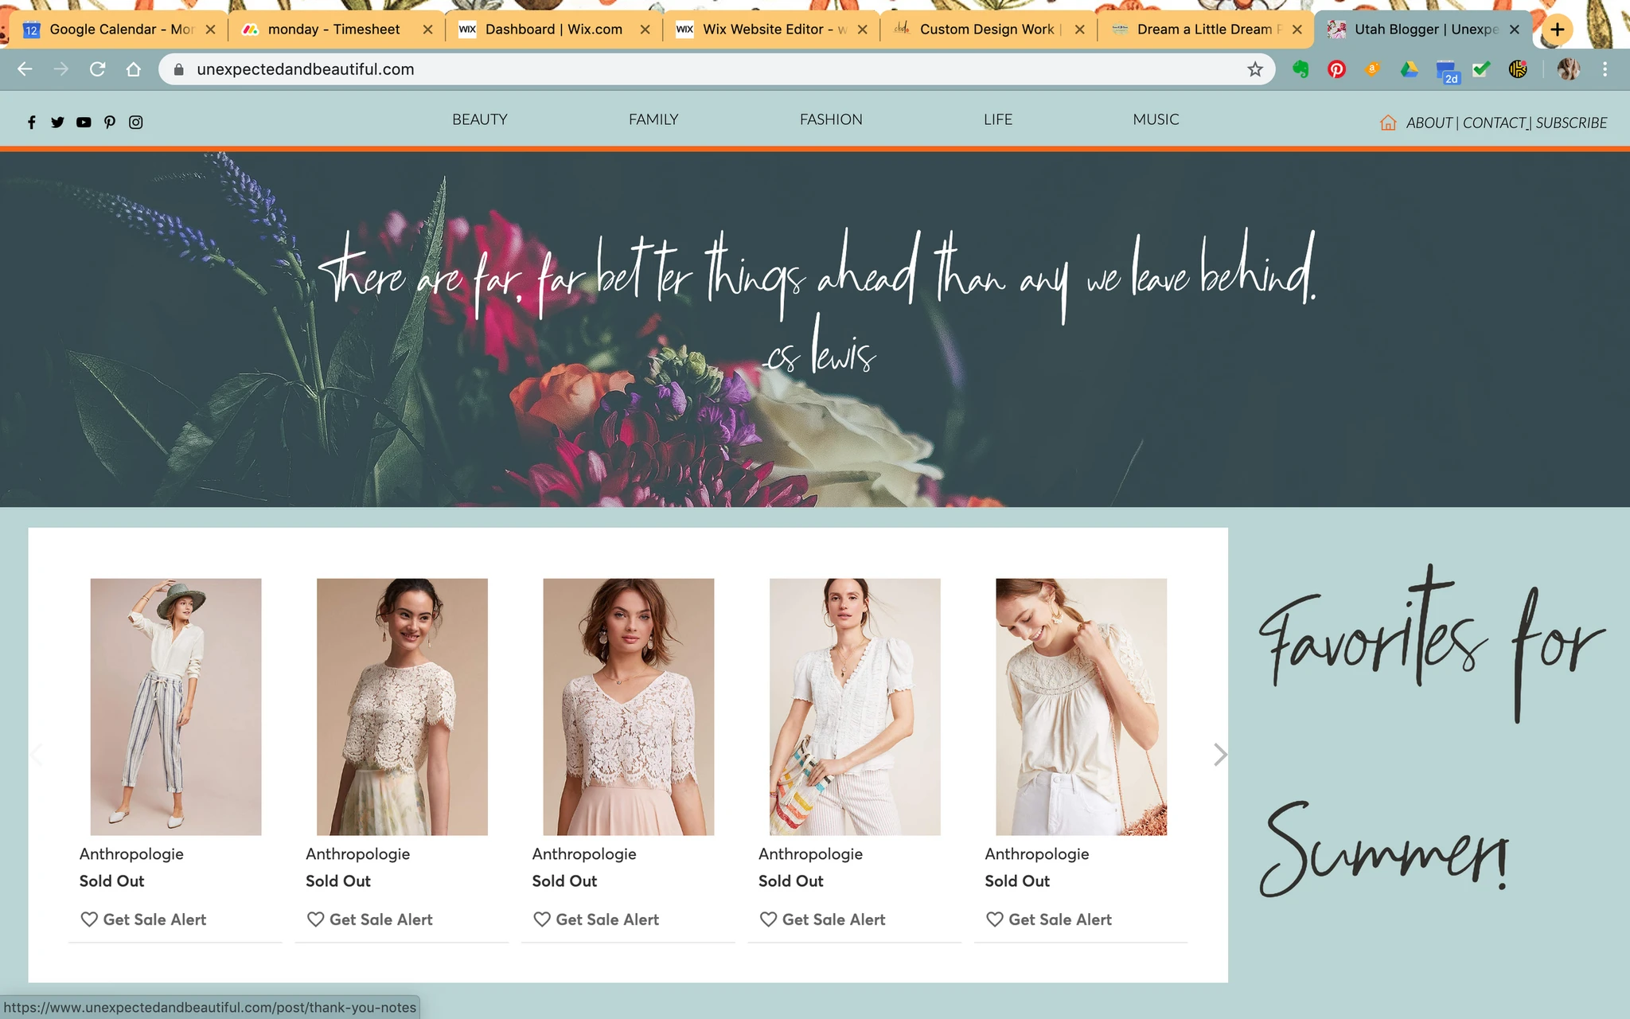Open the lace top with floral skirt image

click(x=402, y=707)
